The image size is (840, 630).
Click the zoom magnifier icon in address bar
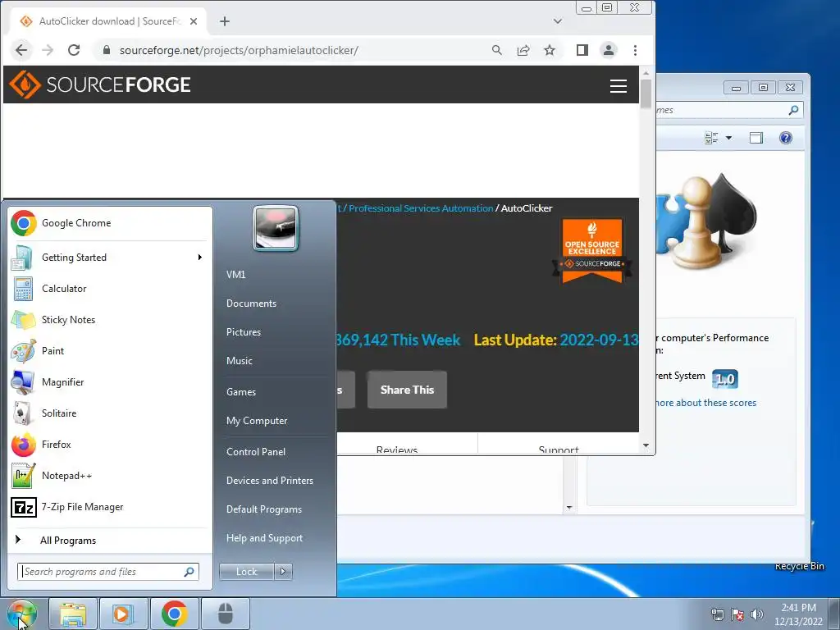tap(496, 50)
